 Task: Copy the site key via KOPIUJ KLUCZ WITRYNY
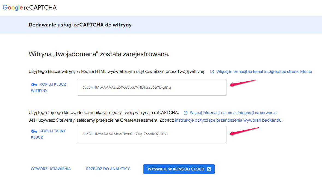pyautogui.click(x=49, y=87)
